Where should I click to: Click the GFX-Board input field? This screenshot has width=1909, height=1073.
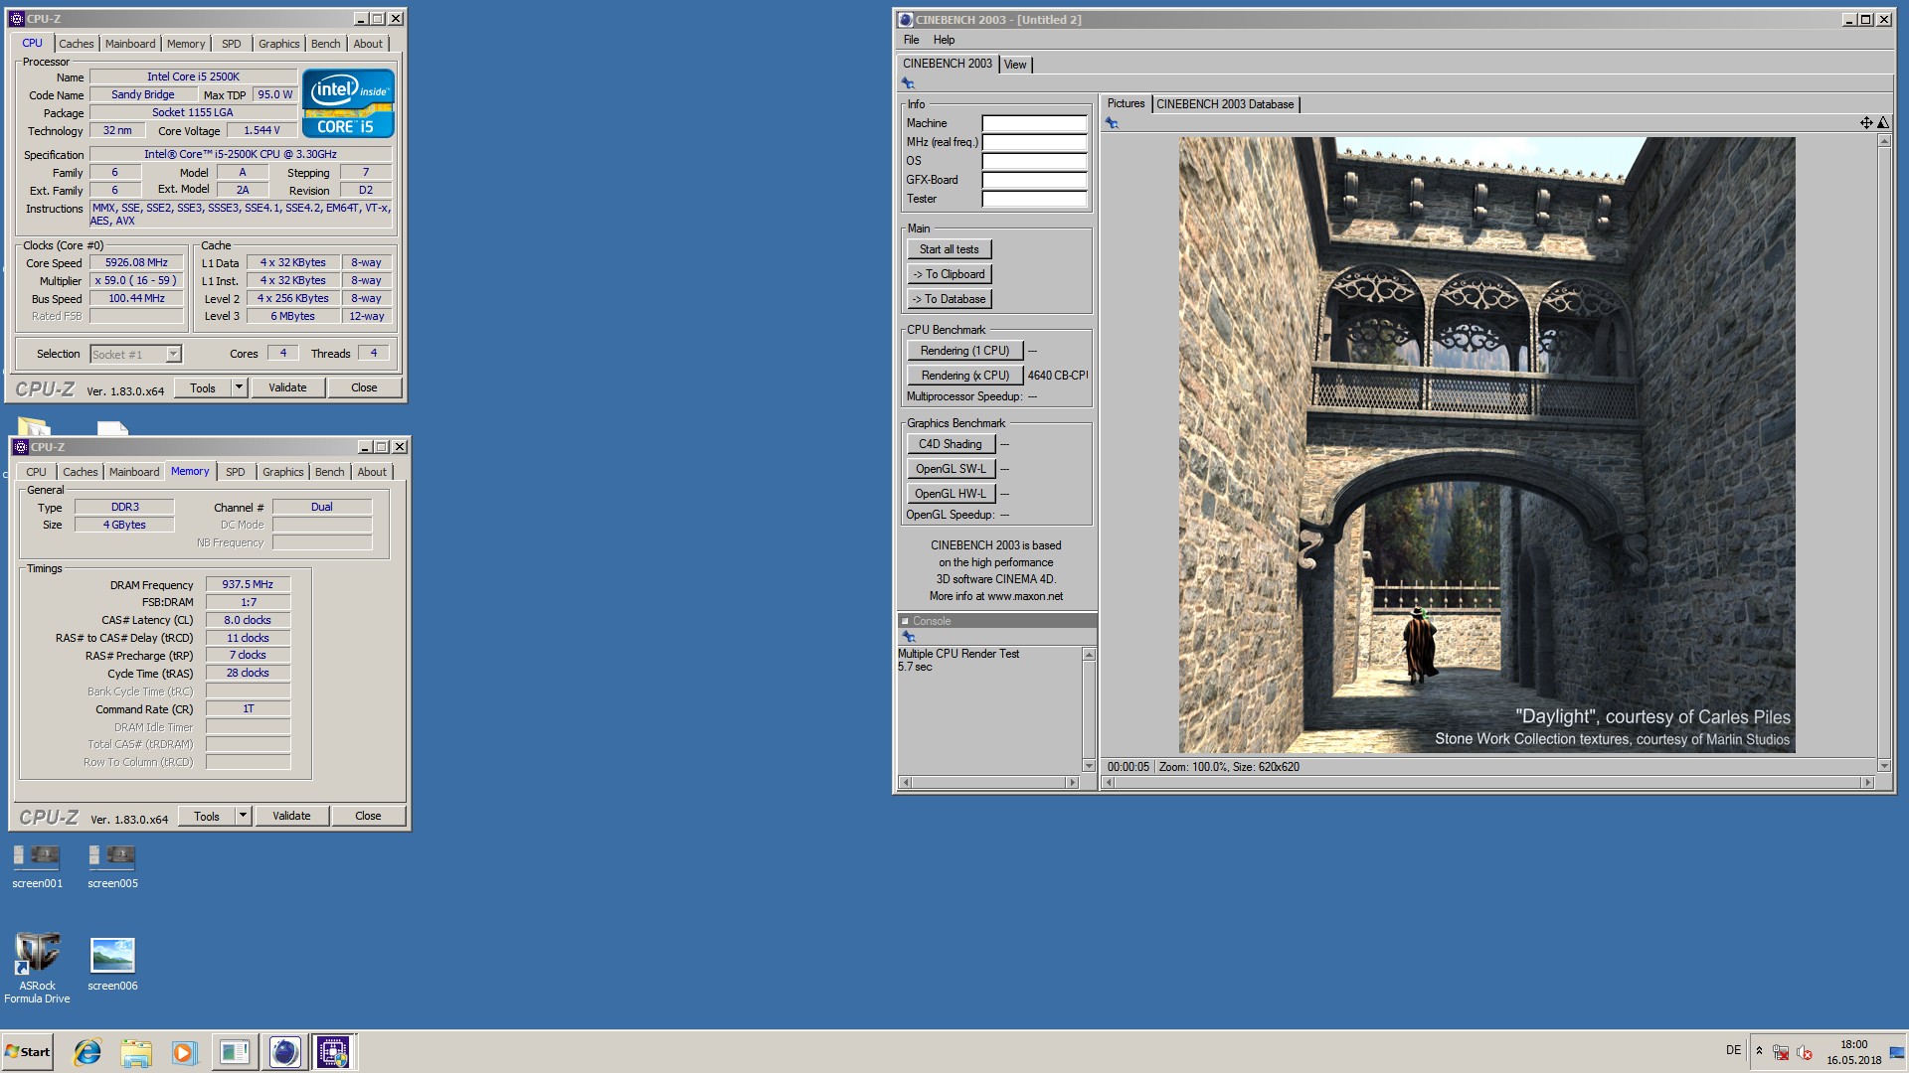click(x=1034, y=180)
